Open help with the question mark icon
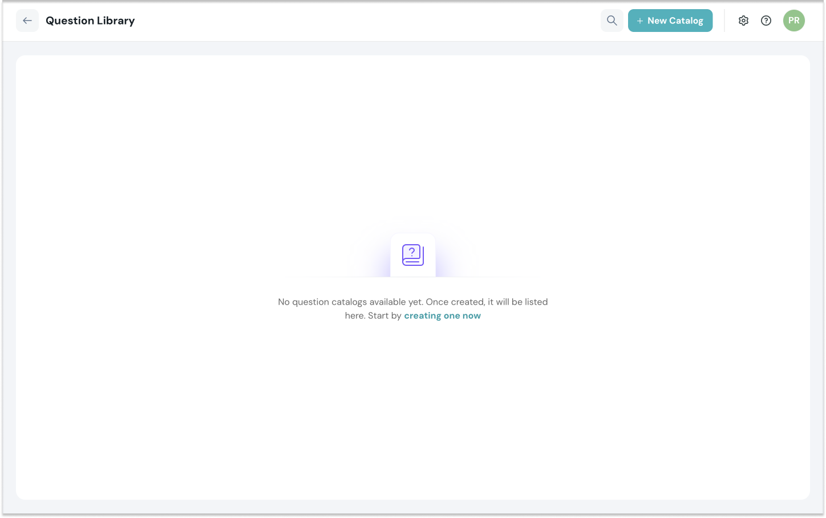Image resolution: width=826 pixels, height=518 pixels. 766,21
